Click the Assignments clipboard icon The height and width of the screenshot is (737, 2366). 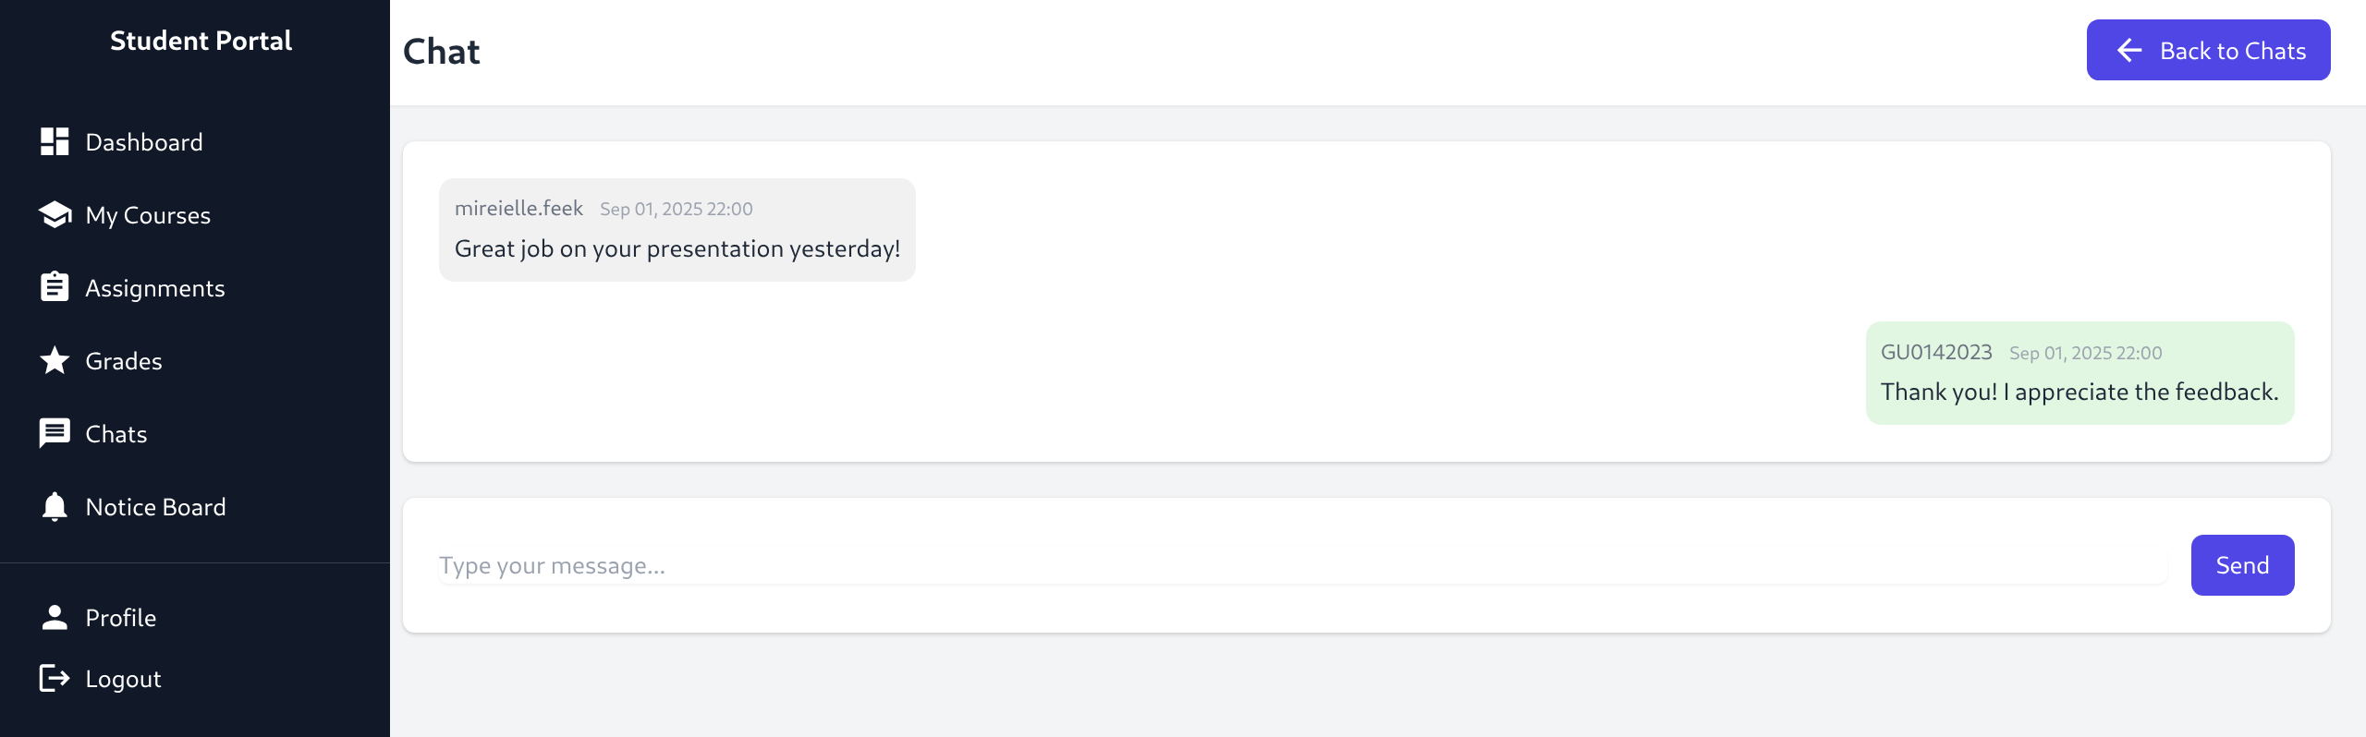tap(55, 287)
